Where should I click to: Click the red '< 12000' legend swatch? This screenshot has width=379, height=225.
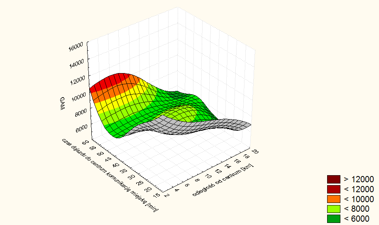pos(334,189)
